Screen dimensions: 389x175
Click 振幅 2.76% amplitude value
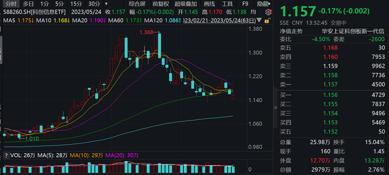[377, 170]
